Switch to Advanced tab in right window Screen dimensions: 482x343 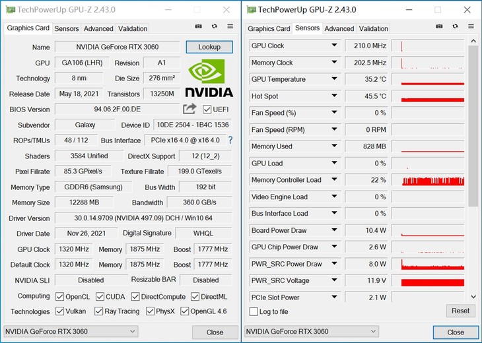coord(339,28)
